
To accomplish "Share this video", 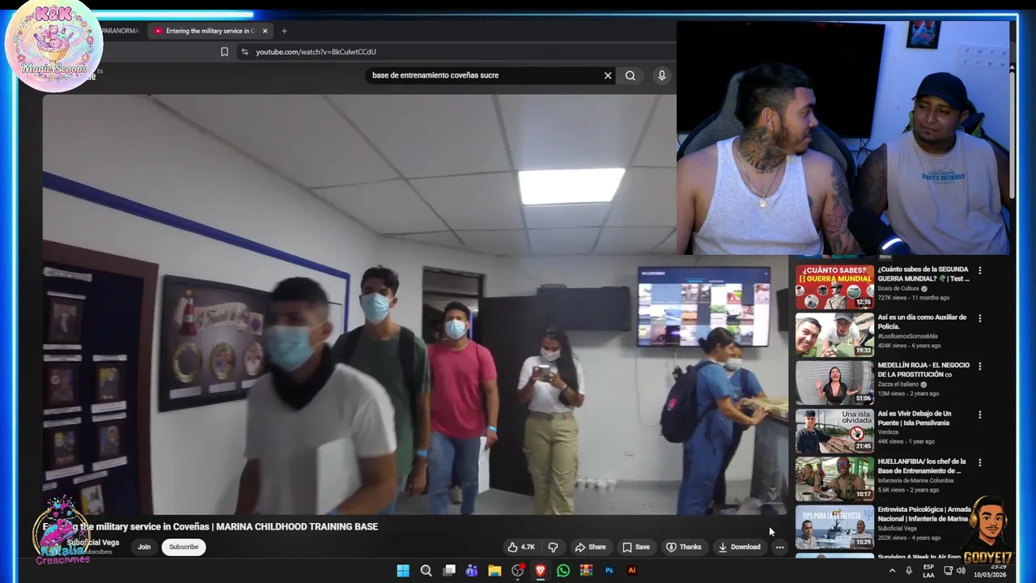I will click(x=590, y=547).
